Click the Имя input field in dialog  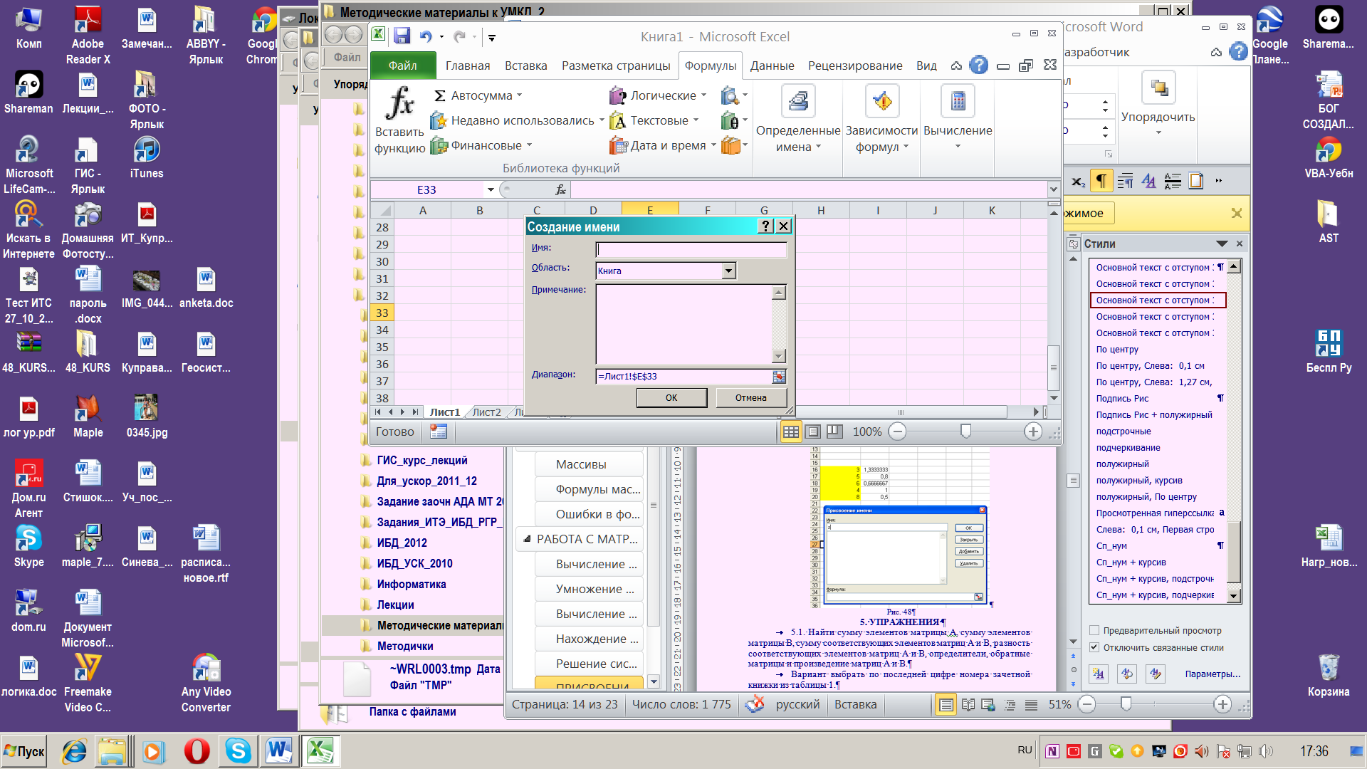click(691, 249)
